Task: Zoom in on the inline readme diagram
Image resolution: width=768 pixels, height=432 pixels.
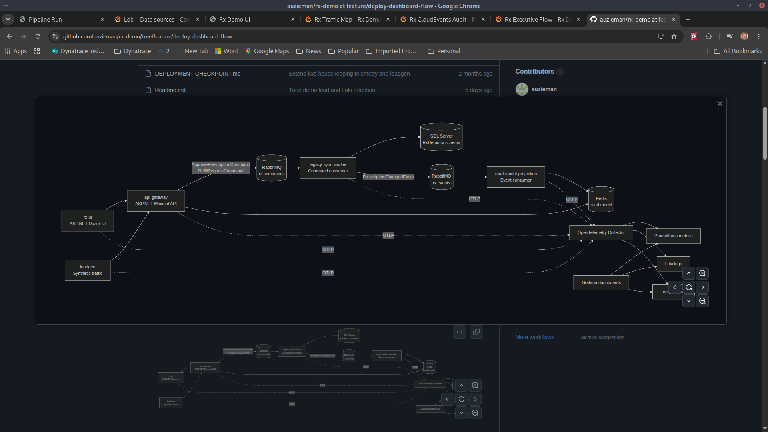Action: point(475,386)
